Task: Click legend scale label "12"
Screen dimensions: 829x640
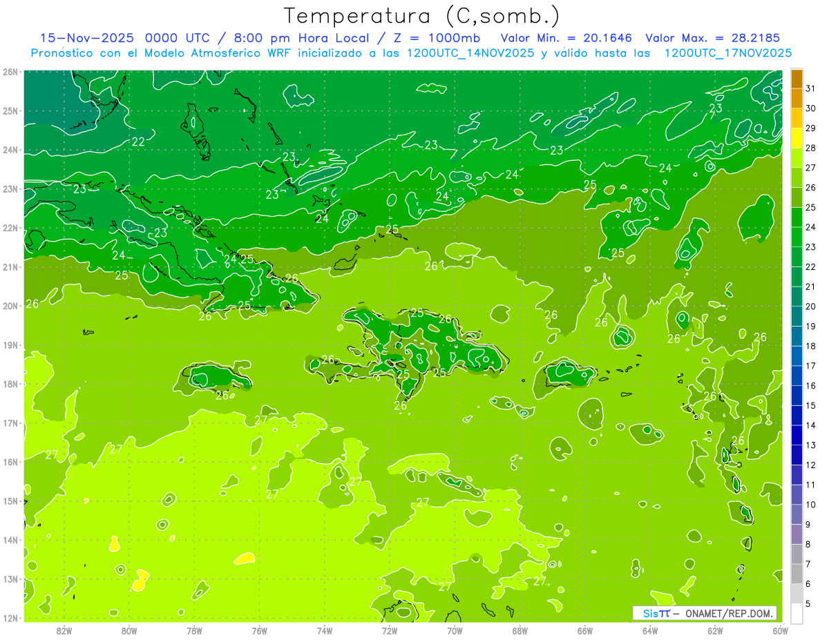Action: (810, 465)
